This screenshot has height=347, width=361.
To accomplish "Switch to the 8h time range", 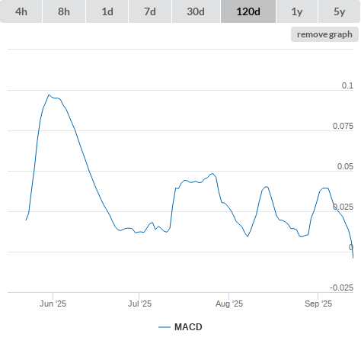I will (64, 11).
